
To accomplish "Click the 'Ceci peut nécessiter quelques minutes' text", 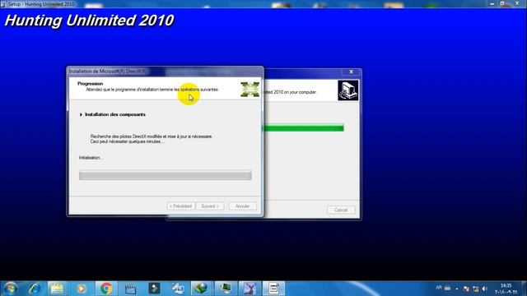I will click(127, 141).
